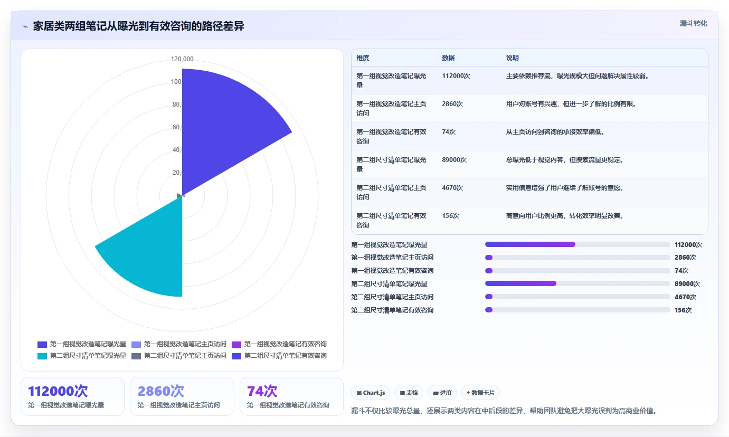
Task: Click the 说明 column header
Action: click(513, 58)
